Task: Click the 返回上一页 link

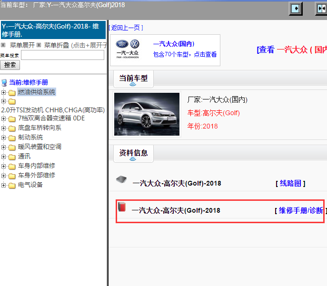Action: point(126,28)
